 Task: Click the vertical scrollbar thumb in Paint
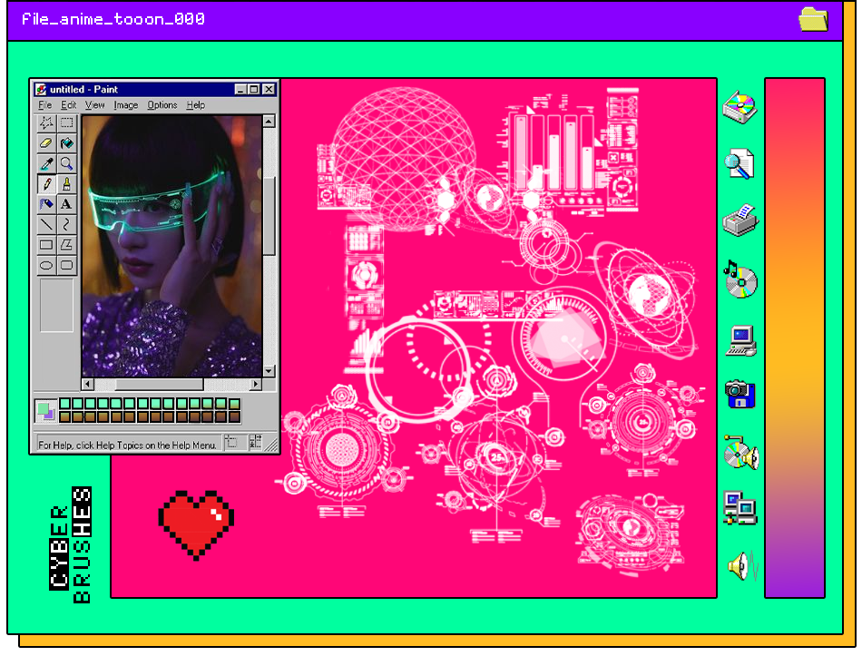tap(269, 216)
